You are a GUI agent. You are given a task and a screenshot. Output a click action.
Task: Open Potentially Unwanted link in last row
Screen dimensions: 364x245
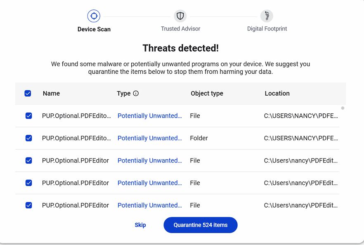pyautogui.click(x=149, y=205)
